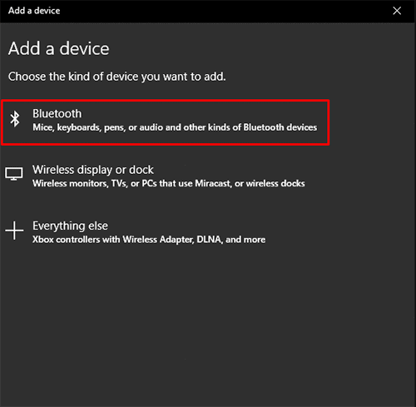Choose the Everything else option

(70, 226)
